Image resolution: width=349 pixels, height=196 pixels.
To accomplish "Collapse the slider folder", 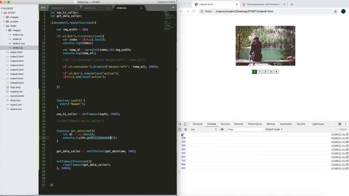I will point(4,26).
